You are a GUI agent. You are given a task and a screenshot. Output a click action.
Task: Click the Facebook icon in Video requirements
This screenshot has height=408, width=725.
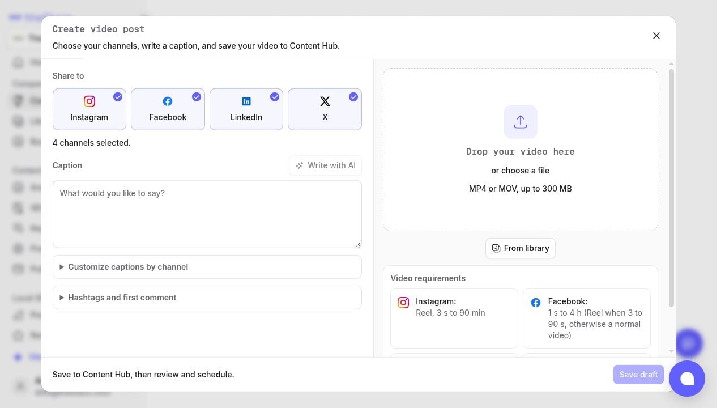tap(536, 303)
